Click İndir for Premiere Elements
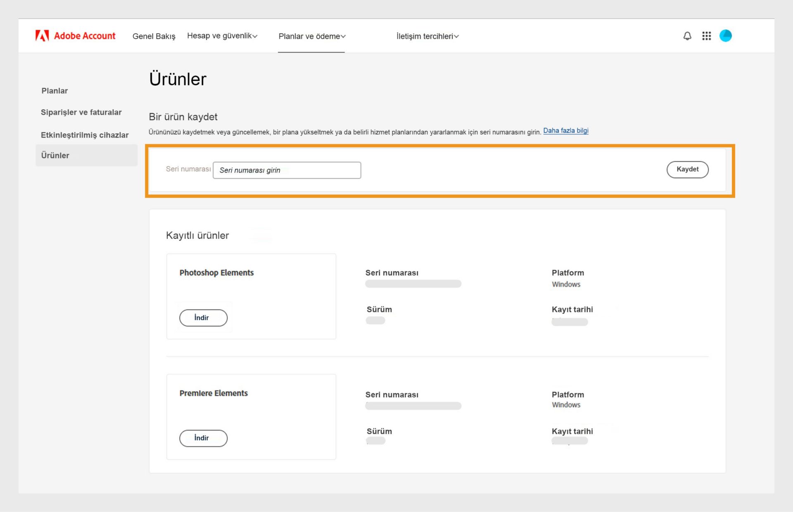Viewport: 793px width, 512px height. (203, 438)
